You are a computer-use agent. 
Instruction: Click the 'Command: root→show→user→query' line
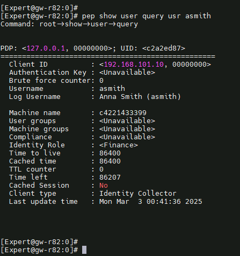[x=69, y=24]
